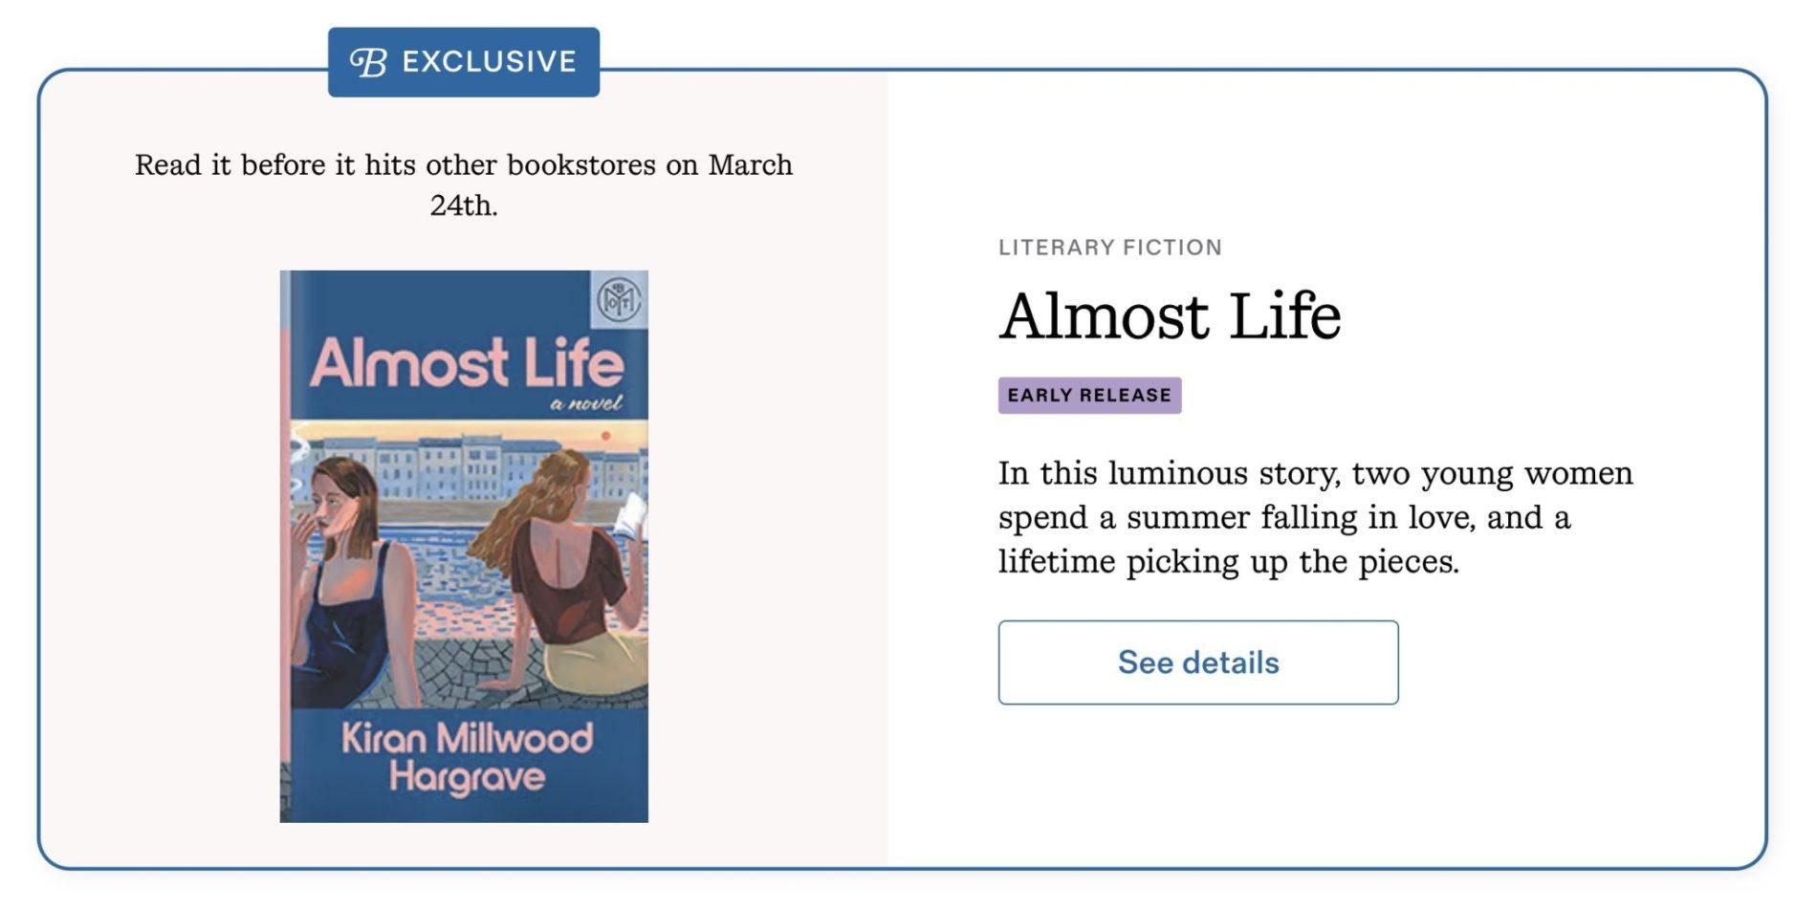Click the luminous story description text
1817x909 pixels.
coord(1315,517)
